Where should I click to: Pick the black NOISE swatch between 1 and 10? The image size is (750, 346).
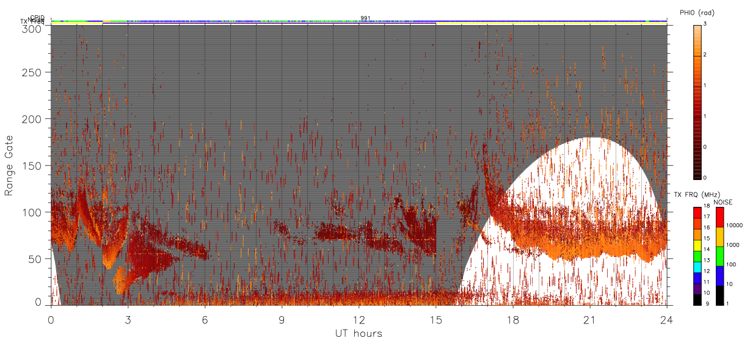(x=720, y=295)
